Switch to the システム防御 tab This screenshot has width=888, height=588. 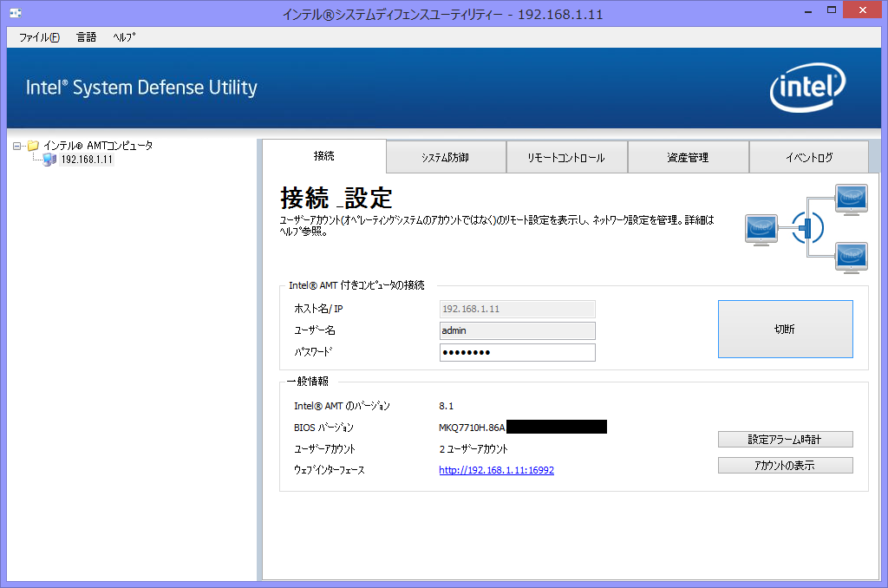click(x=446, y=158)
